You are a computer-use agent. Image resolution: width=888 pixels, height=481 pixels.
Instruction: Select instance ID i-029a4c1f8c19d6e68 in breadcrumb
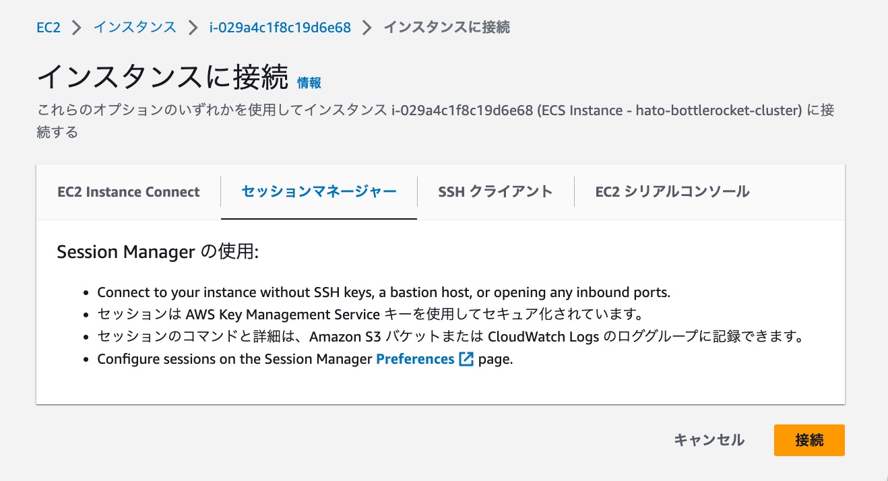pos(278,27)
